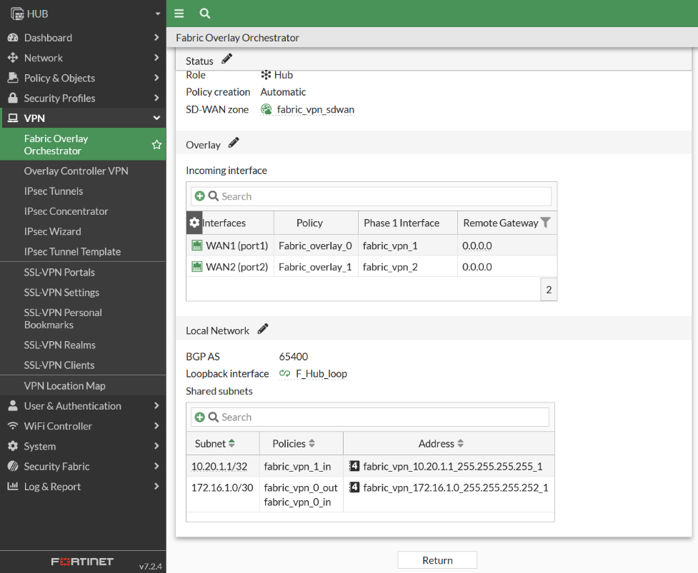Open the IPsec Wizard
The height and width of the screenshot is (573, 698).
51,231
